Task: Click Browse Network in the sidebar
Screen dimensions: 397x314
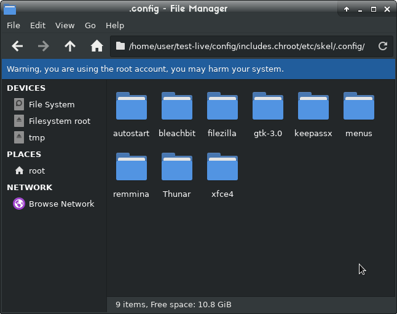Action: coord(61,204)
